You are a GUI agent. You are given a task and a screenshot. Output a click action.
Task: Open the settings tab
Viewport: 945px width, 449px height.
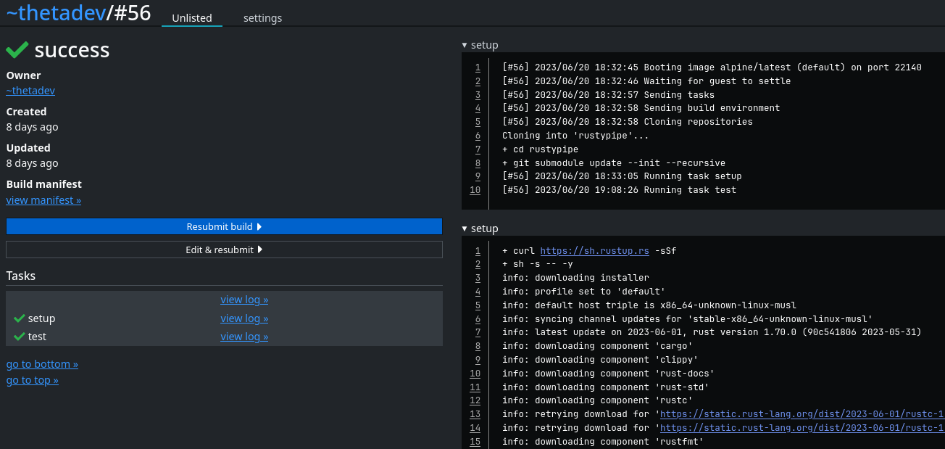coord(262,18)
